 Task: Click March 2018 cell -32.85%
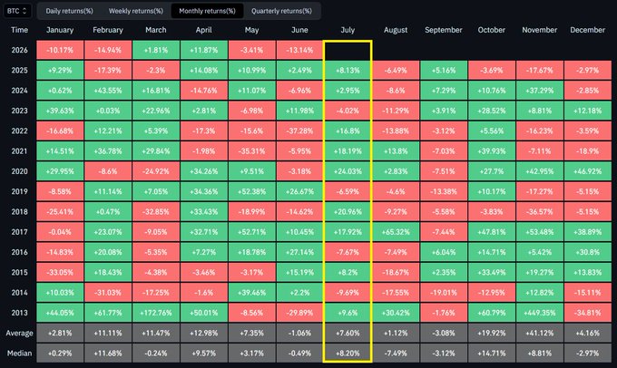(x=156, y=211)
